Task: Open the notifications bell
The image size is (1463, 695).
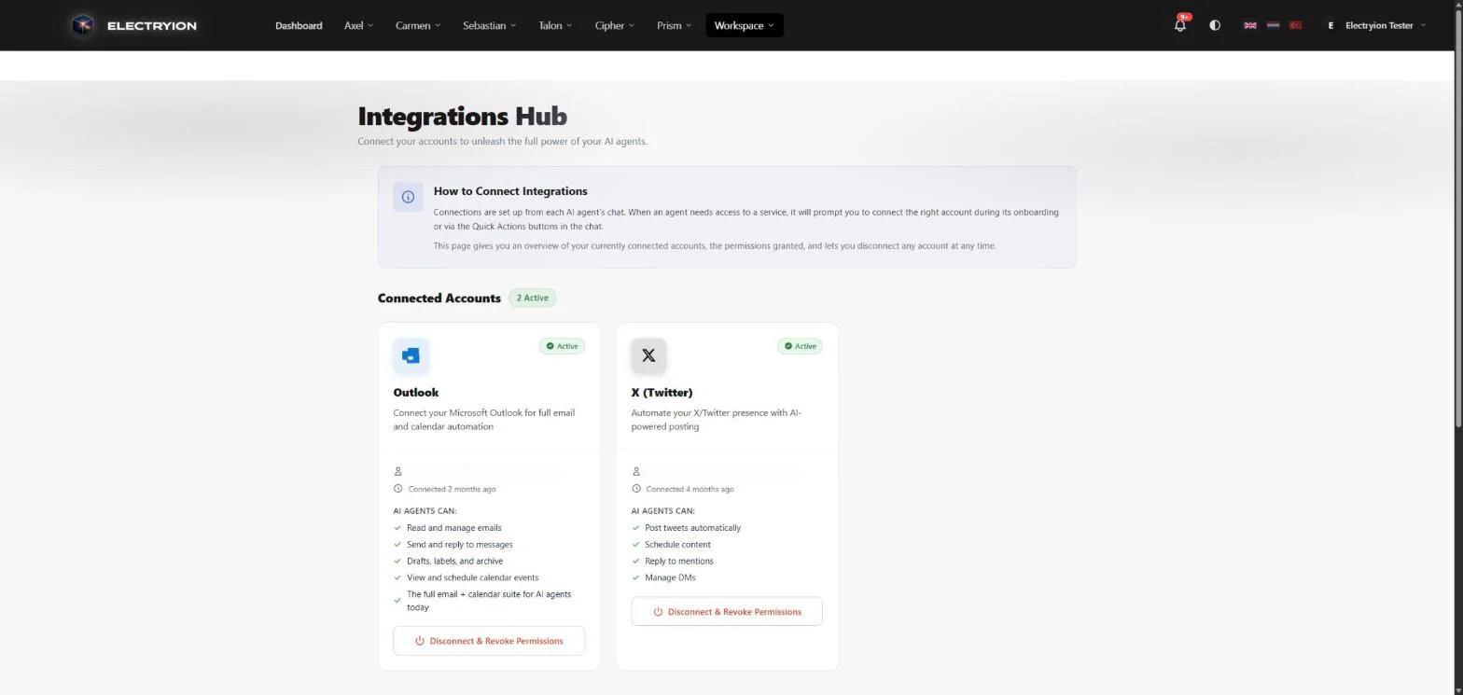Action: point(1180,25)
